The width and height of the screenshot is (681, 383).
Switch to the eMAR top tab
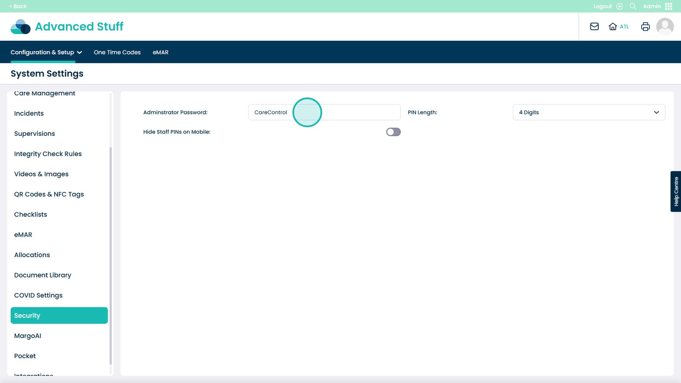[x=160, y=52]
